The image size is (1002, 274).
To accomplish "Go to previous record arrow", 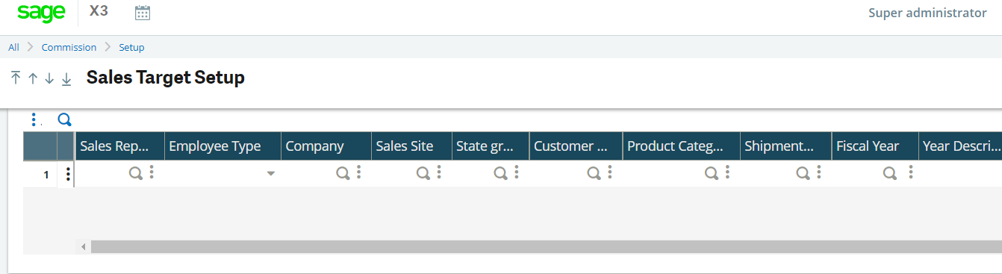I will click(x=33, y=78).
